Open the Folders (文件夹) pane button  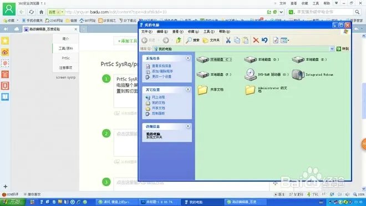(x=211, y=40)
